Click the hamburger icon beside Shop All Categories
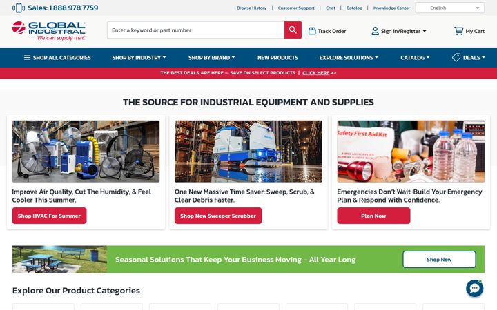 (x=27, y=58)
